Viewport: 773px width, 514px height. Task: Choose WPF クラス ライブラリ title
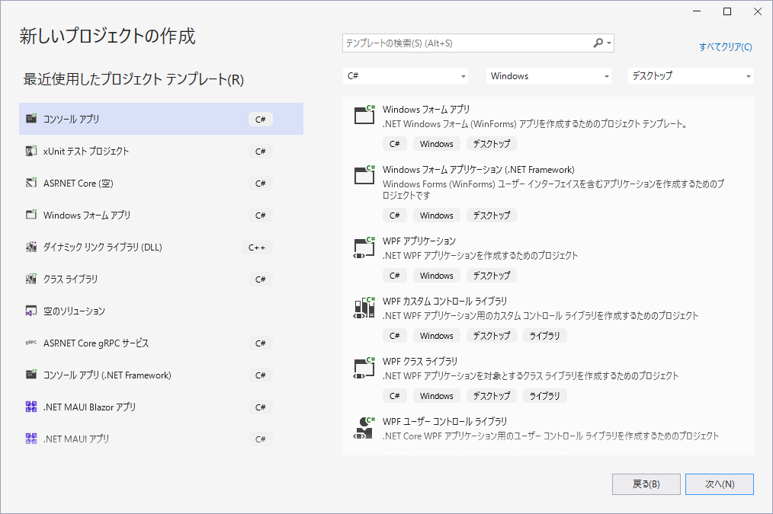pyautogui.click(x=420, y=361)
